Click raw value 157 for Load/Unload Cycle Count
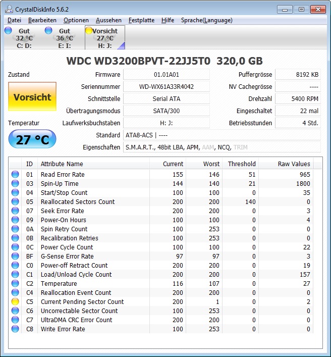331x357 pixels. [x=305, y=274]
